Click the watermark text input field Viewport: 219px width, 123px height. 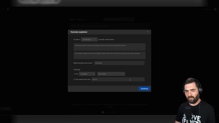(118, 79)
